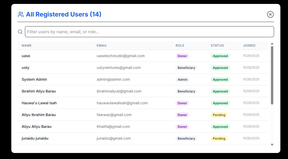Click the search magnifier icon
This screenshot has height=159, width=288.
pyautogui.click(x=20, y=32)
